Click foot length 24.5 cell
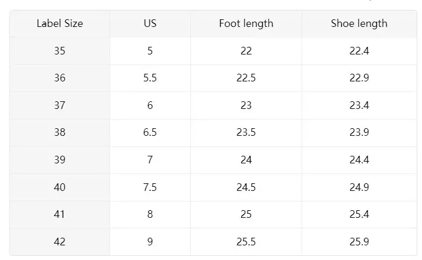The height and width of the screenshot is (260, 422). [x=246, y=187]
